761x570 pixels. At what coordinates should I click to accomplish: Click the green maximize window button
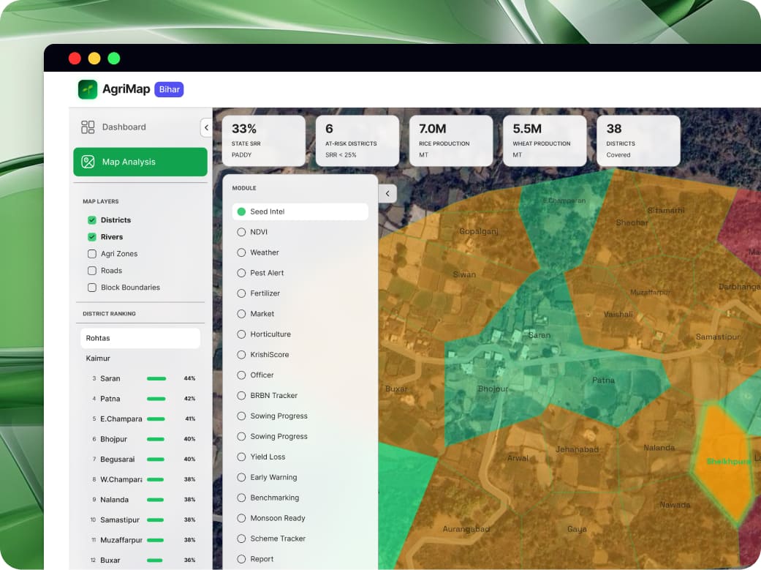pos(114,59)
